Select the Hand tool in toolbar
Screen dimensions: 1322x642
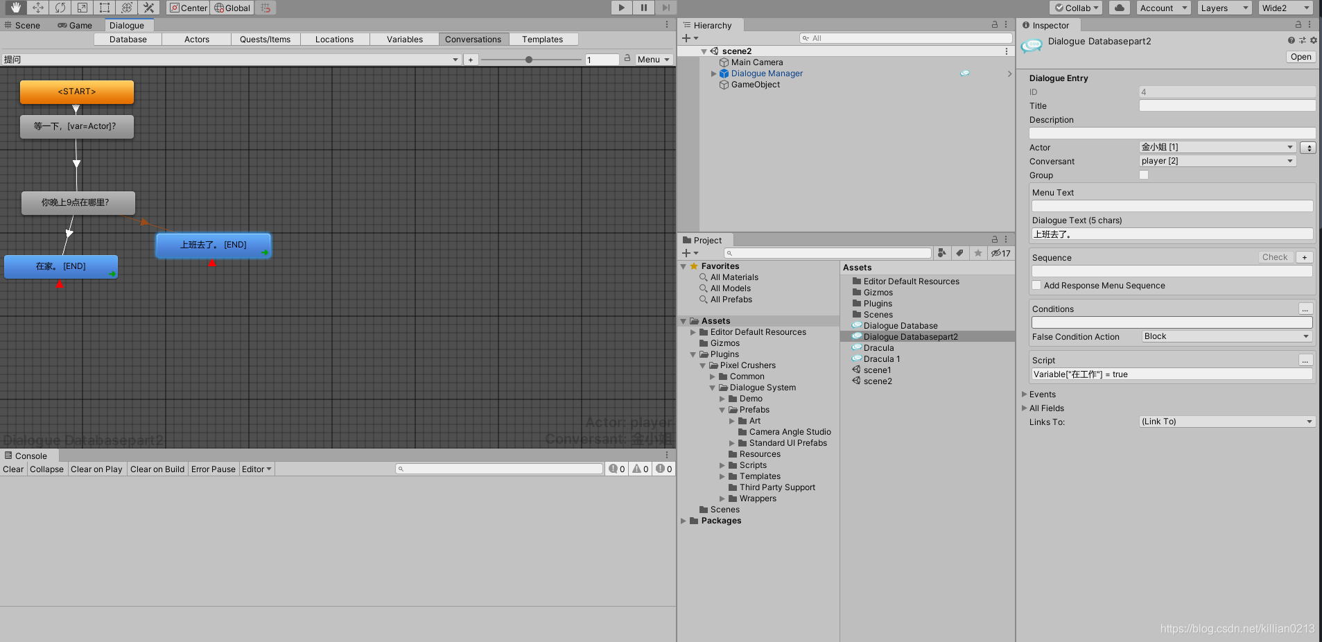[15, 8]
